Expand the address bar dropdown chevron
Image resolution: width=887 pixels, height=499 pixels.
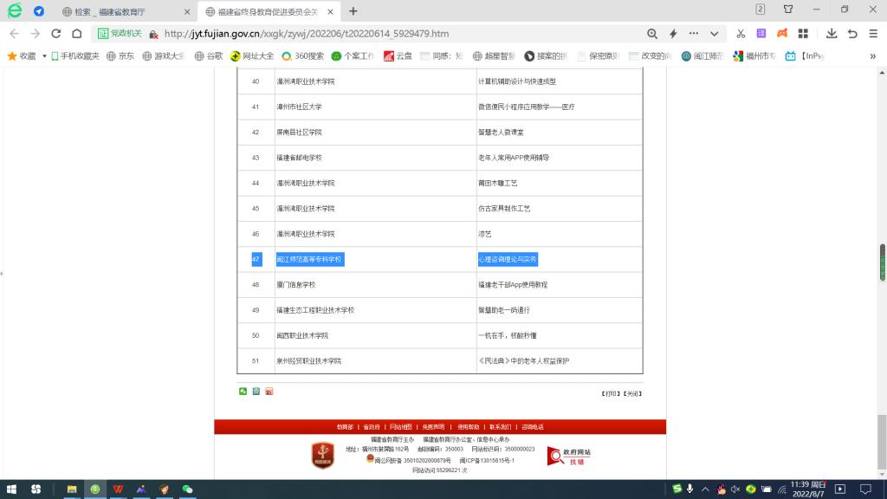tap(715, 34)
